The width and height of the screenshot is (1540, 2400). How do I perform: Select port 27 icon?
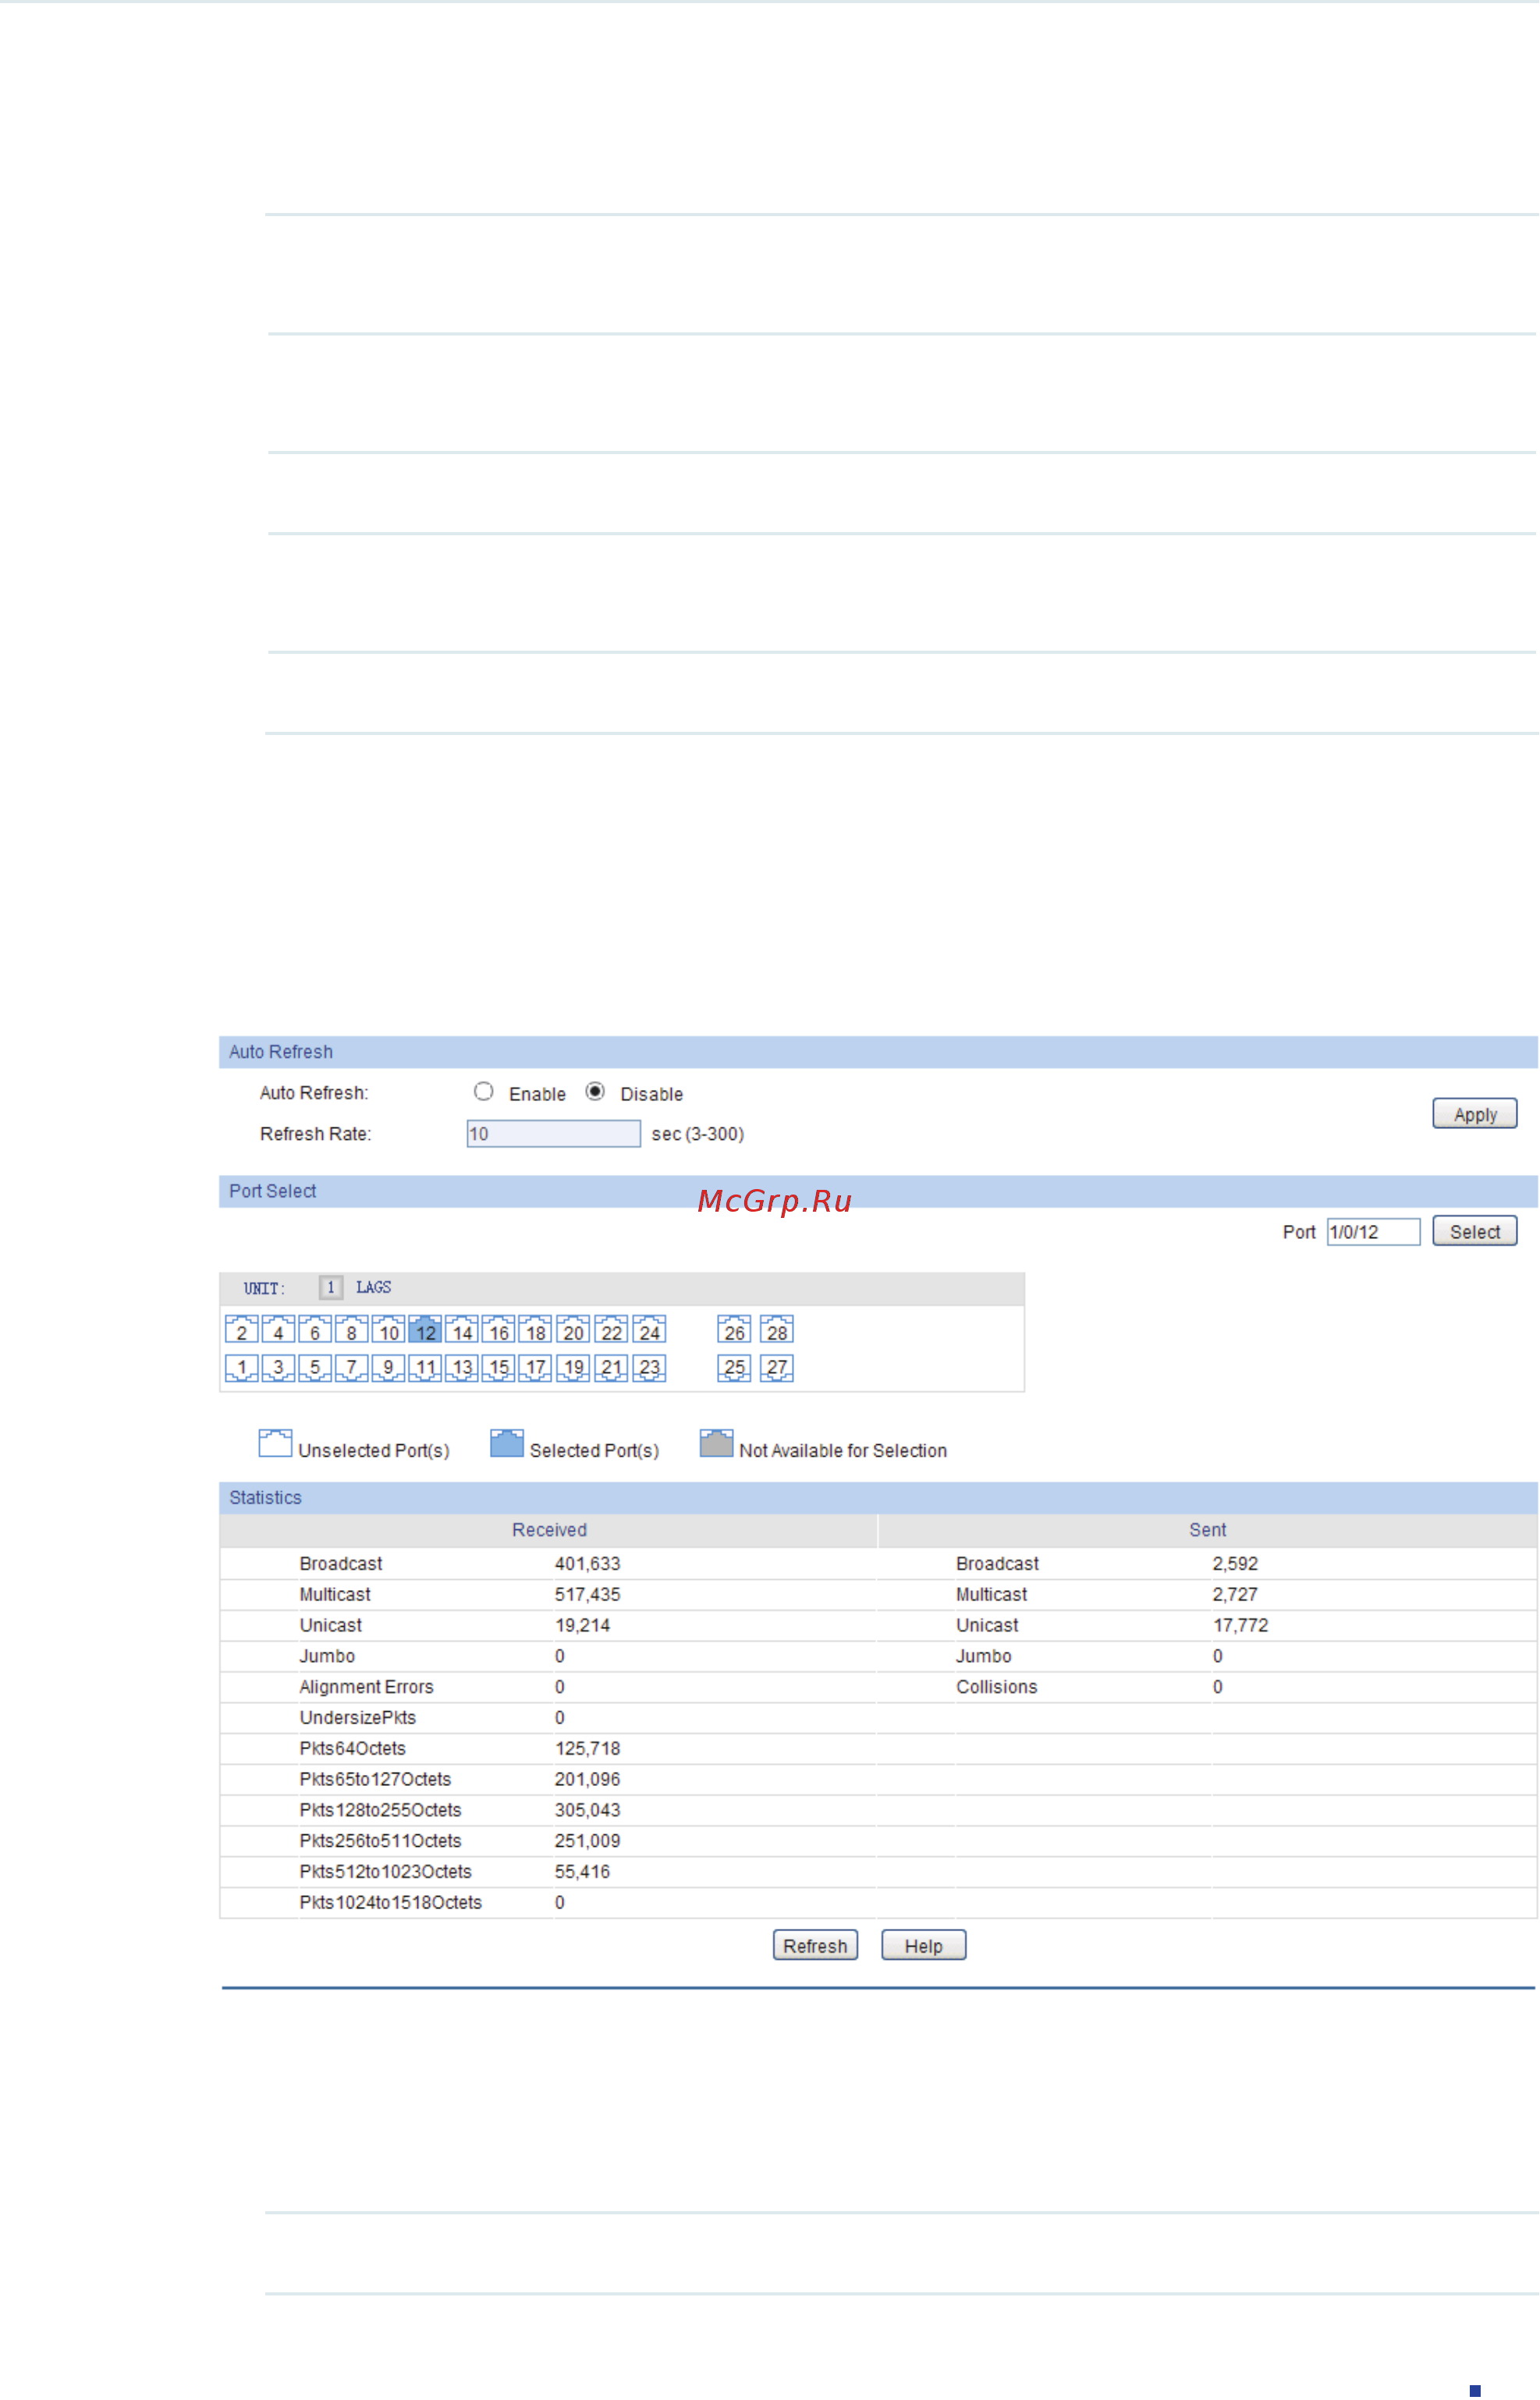(x=777, y=1368)
